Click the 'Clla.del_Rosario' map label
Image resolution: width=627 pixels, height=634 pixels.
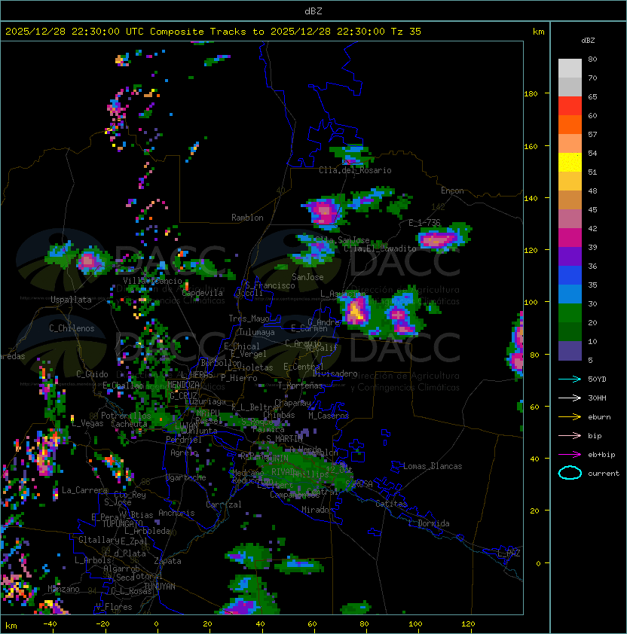355,170
